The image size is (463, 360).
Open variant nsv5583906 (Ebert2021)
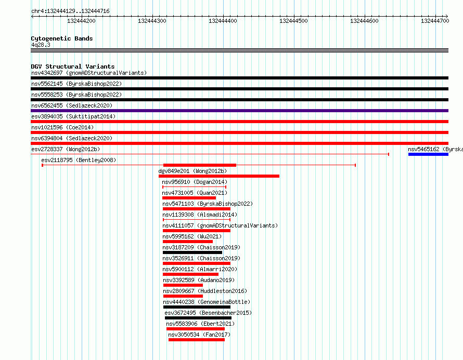click(x=200, y=324)
